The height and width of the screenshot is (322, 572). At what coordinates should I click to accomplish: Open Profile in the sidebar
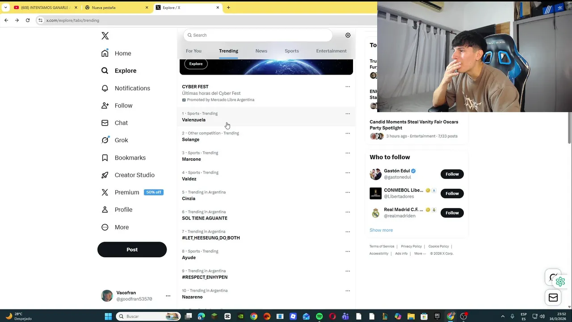(x=117, y=210)
